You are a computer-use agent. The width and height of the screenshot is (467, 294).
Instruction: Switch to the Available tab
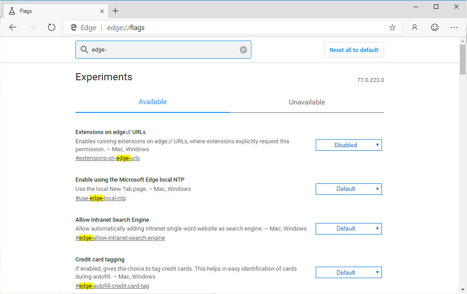click(x=153, y=102)
